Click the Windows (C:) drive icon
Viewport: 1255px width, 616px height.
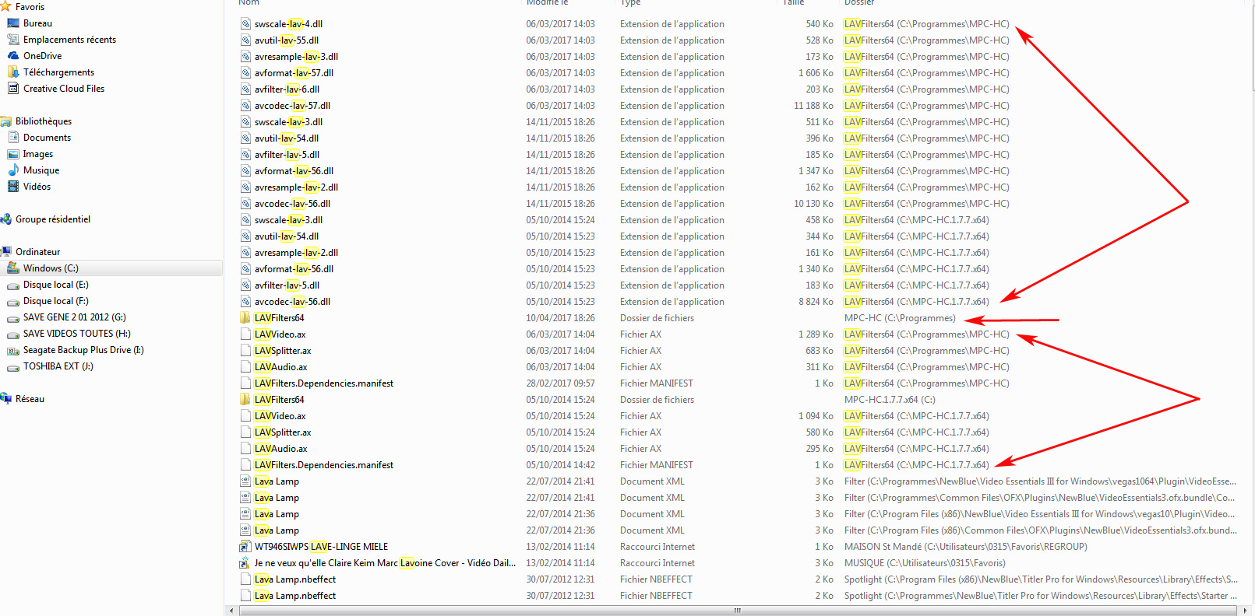tap(13, 268)
